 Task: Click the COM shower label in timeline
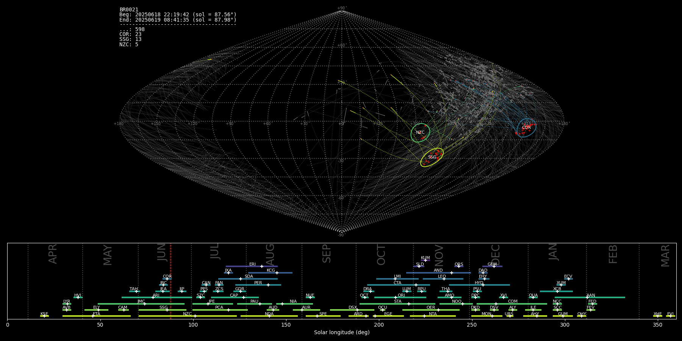pyautogui.click(x=513, y=302)
